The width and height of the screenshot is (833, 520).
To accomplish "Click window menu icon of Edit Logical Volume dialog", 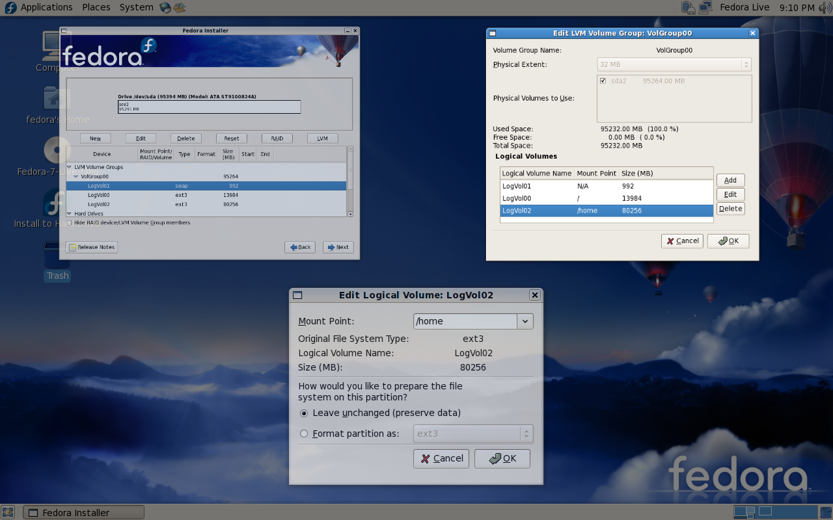I will point(297,295).
